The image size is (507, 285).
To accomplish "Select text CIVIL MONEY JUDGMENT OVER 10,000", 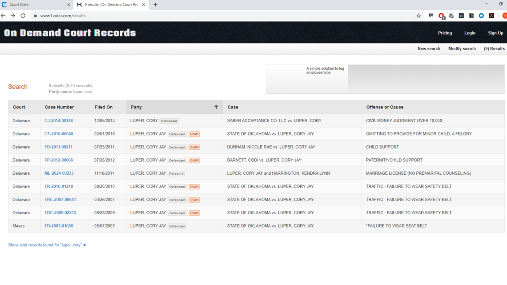I will [x=404, y=120].
